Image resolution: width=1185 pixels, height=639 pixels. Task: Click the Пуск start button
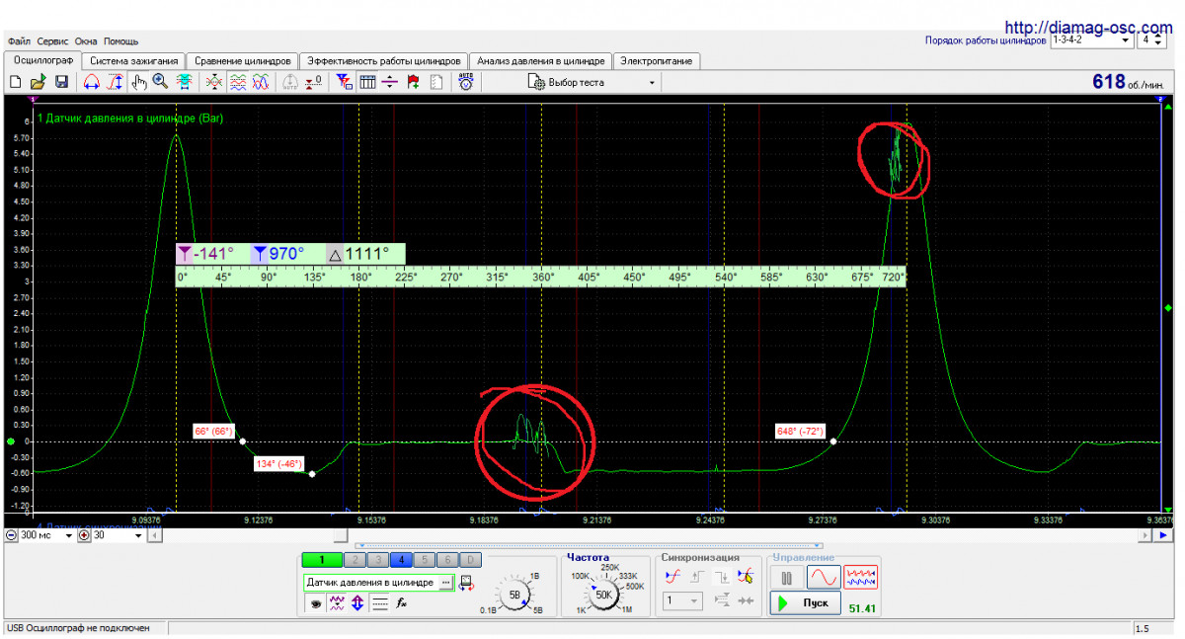[806, 603]
